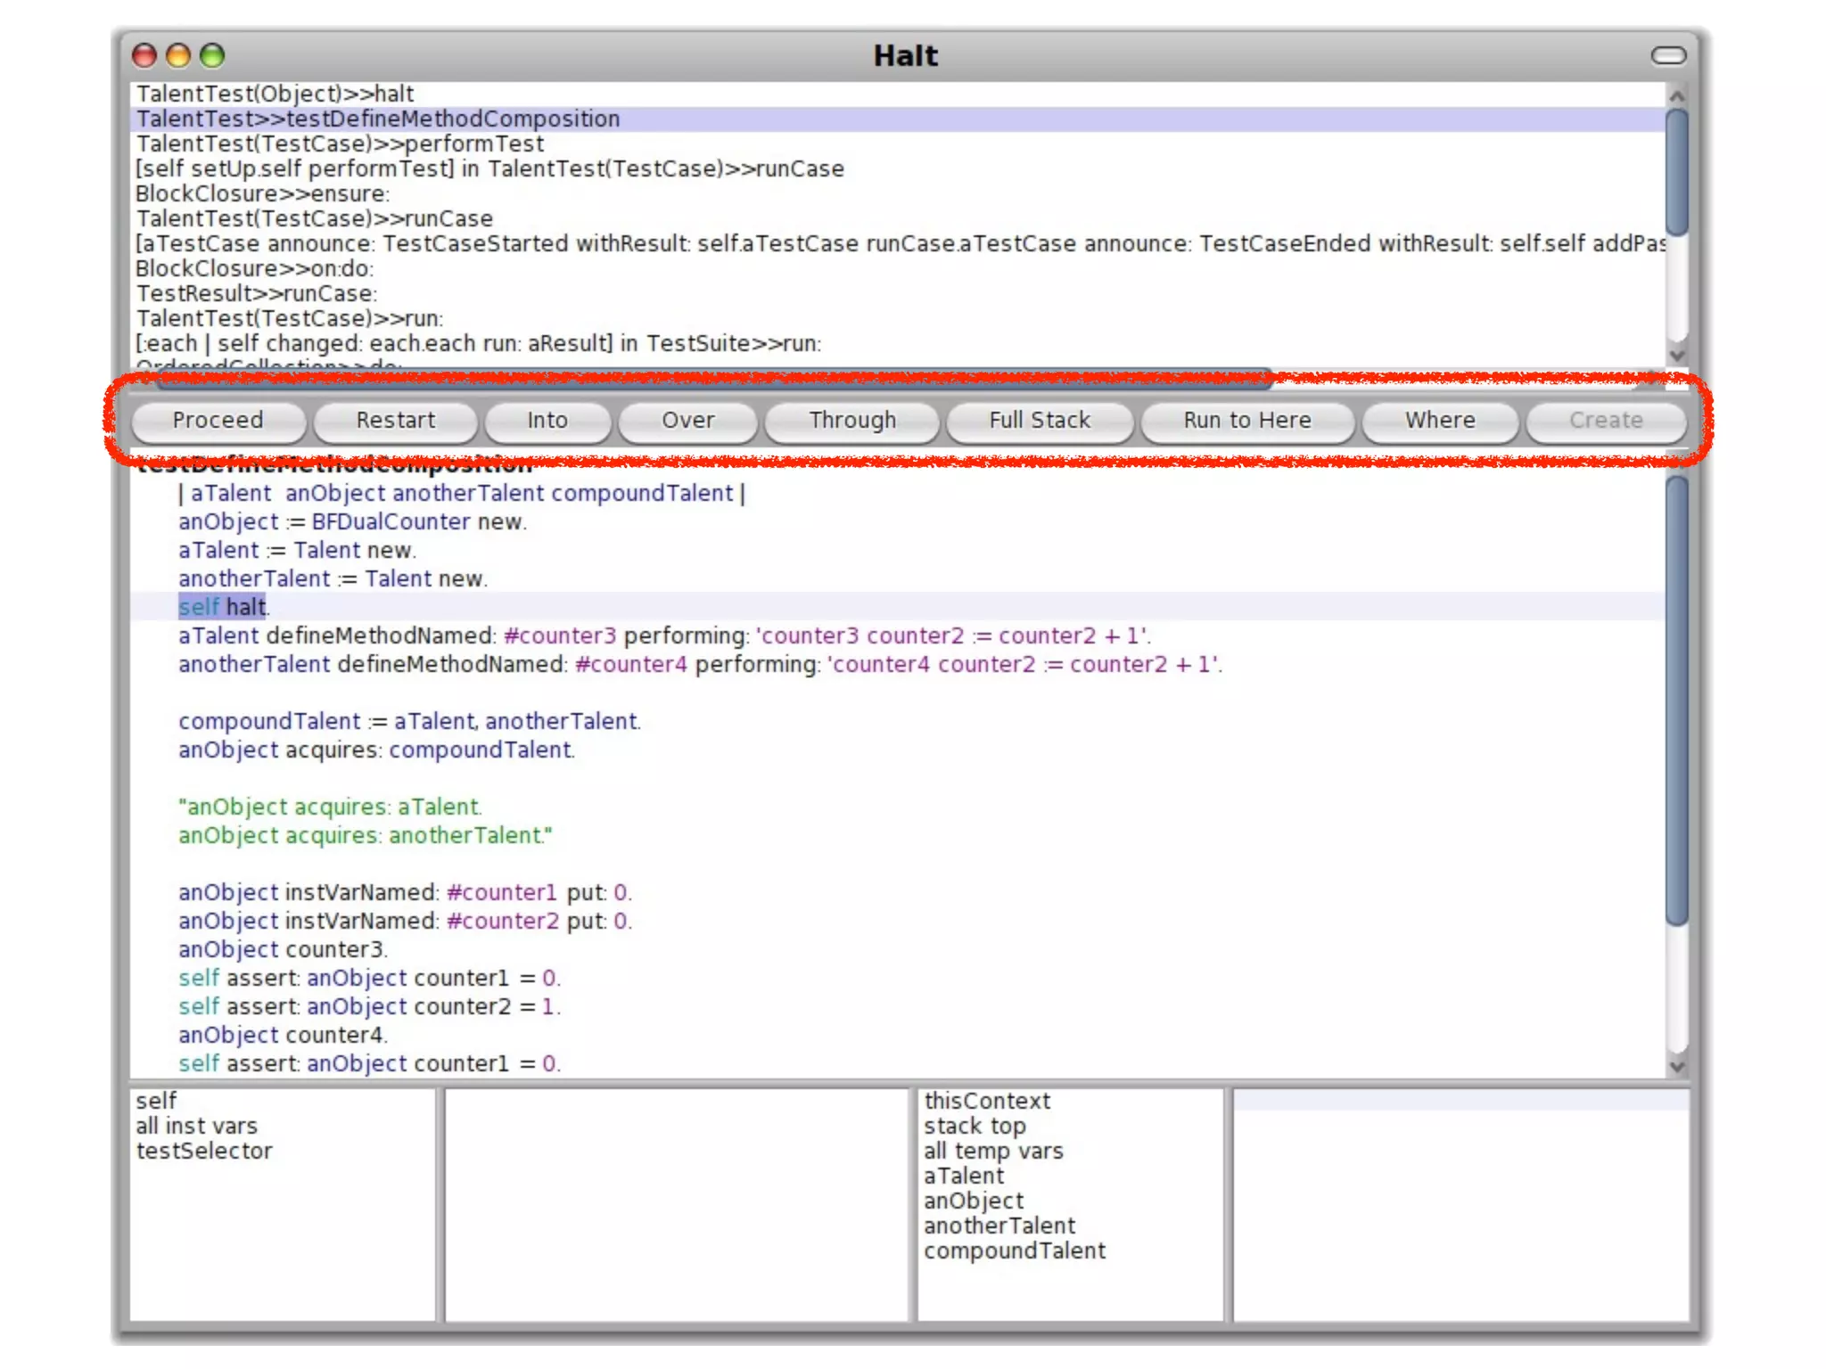Click code pane scroll-down arrow

click(1676, 1066)
